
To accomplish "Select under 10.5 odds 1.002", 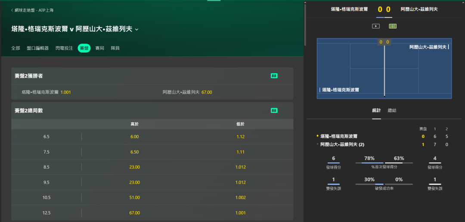I will (240, 198).
